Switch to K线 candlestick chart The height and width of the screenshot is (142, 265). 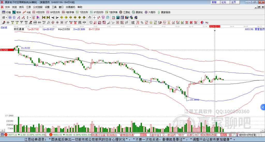27,12
